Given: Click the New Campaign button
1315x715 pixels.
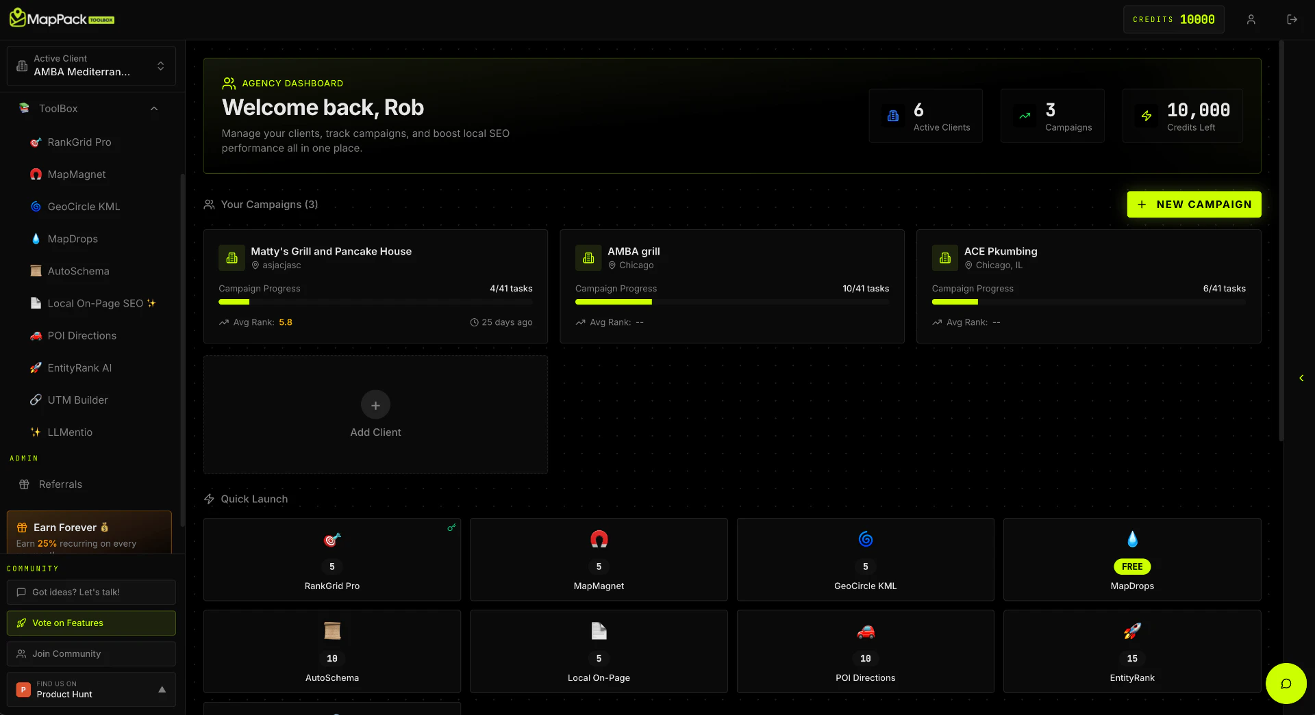Looking at the screenshot, I should point(1194,204).
